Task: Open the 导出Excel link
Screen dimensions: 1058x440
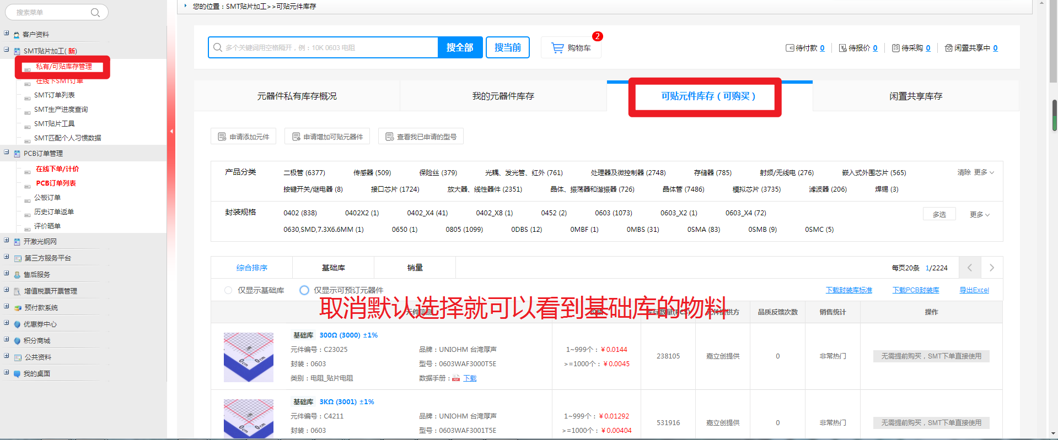Action: (974, 290)
